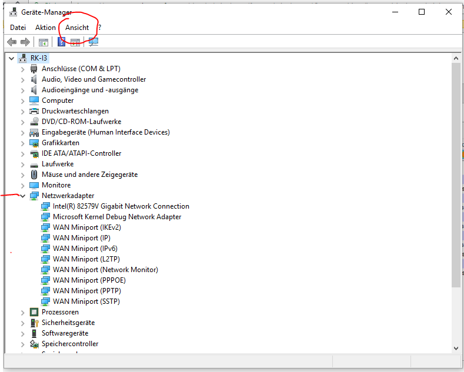Click the Mäuse und andere Zeigegeräte mouse icon
The height and width of the screenshot is (372, 464).
[x=34, y=175]
